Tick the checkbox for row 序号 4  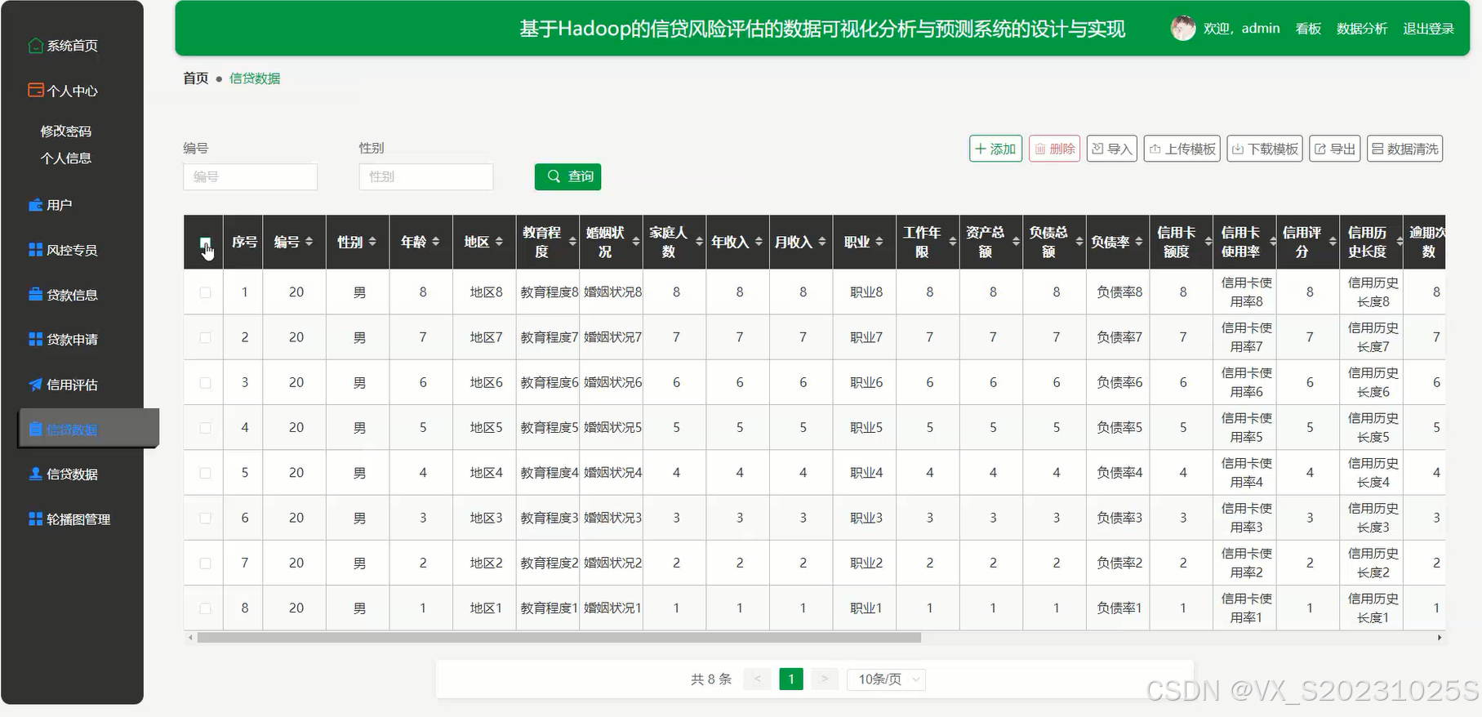[x=205, y=428]
